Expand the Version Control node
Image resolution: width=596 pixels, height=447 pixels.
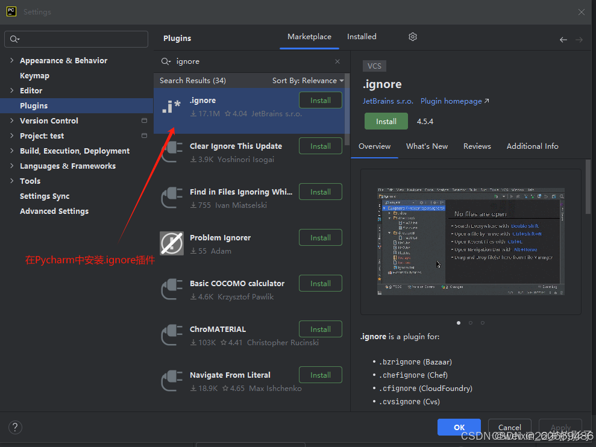(12, 120)
